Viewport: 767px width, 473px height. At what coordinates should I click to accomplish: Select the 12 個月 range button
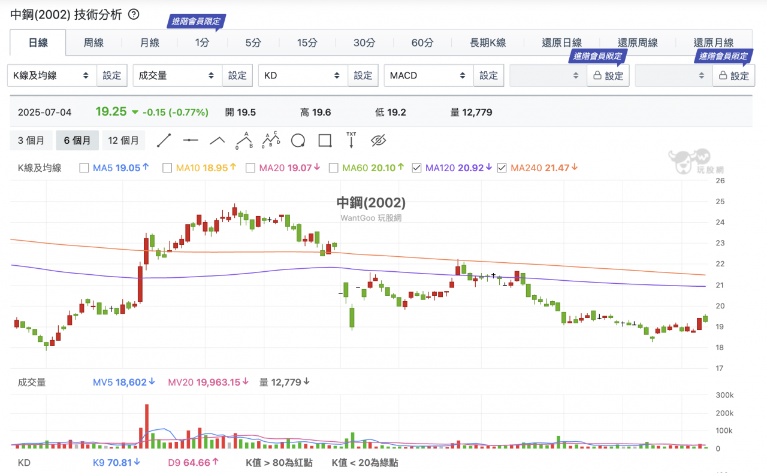click(x=123, y=141)
